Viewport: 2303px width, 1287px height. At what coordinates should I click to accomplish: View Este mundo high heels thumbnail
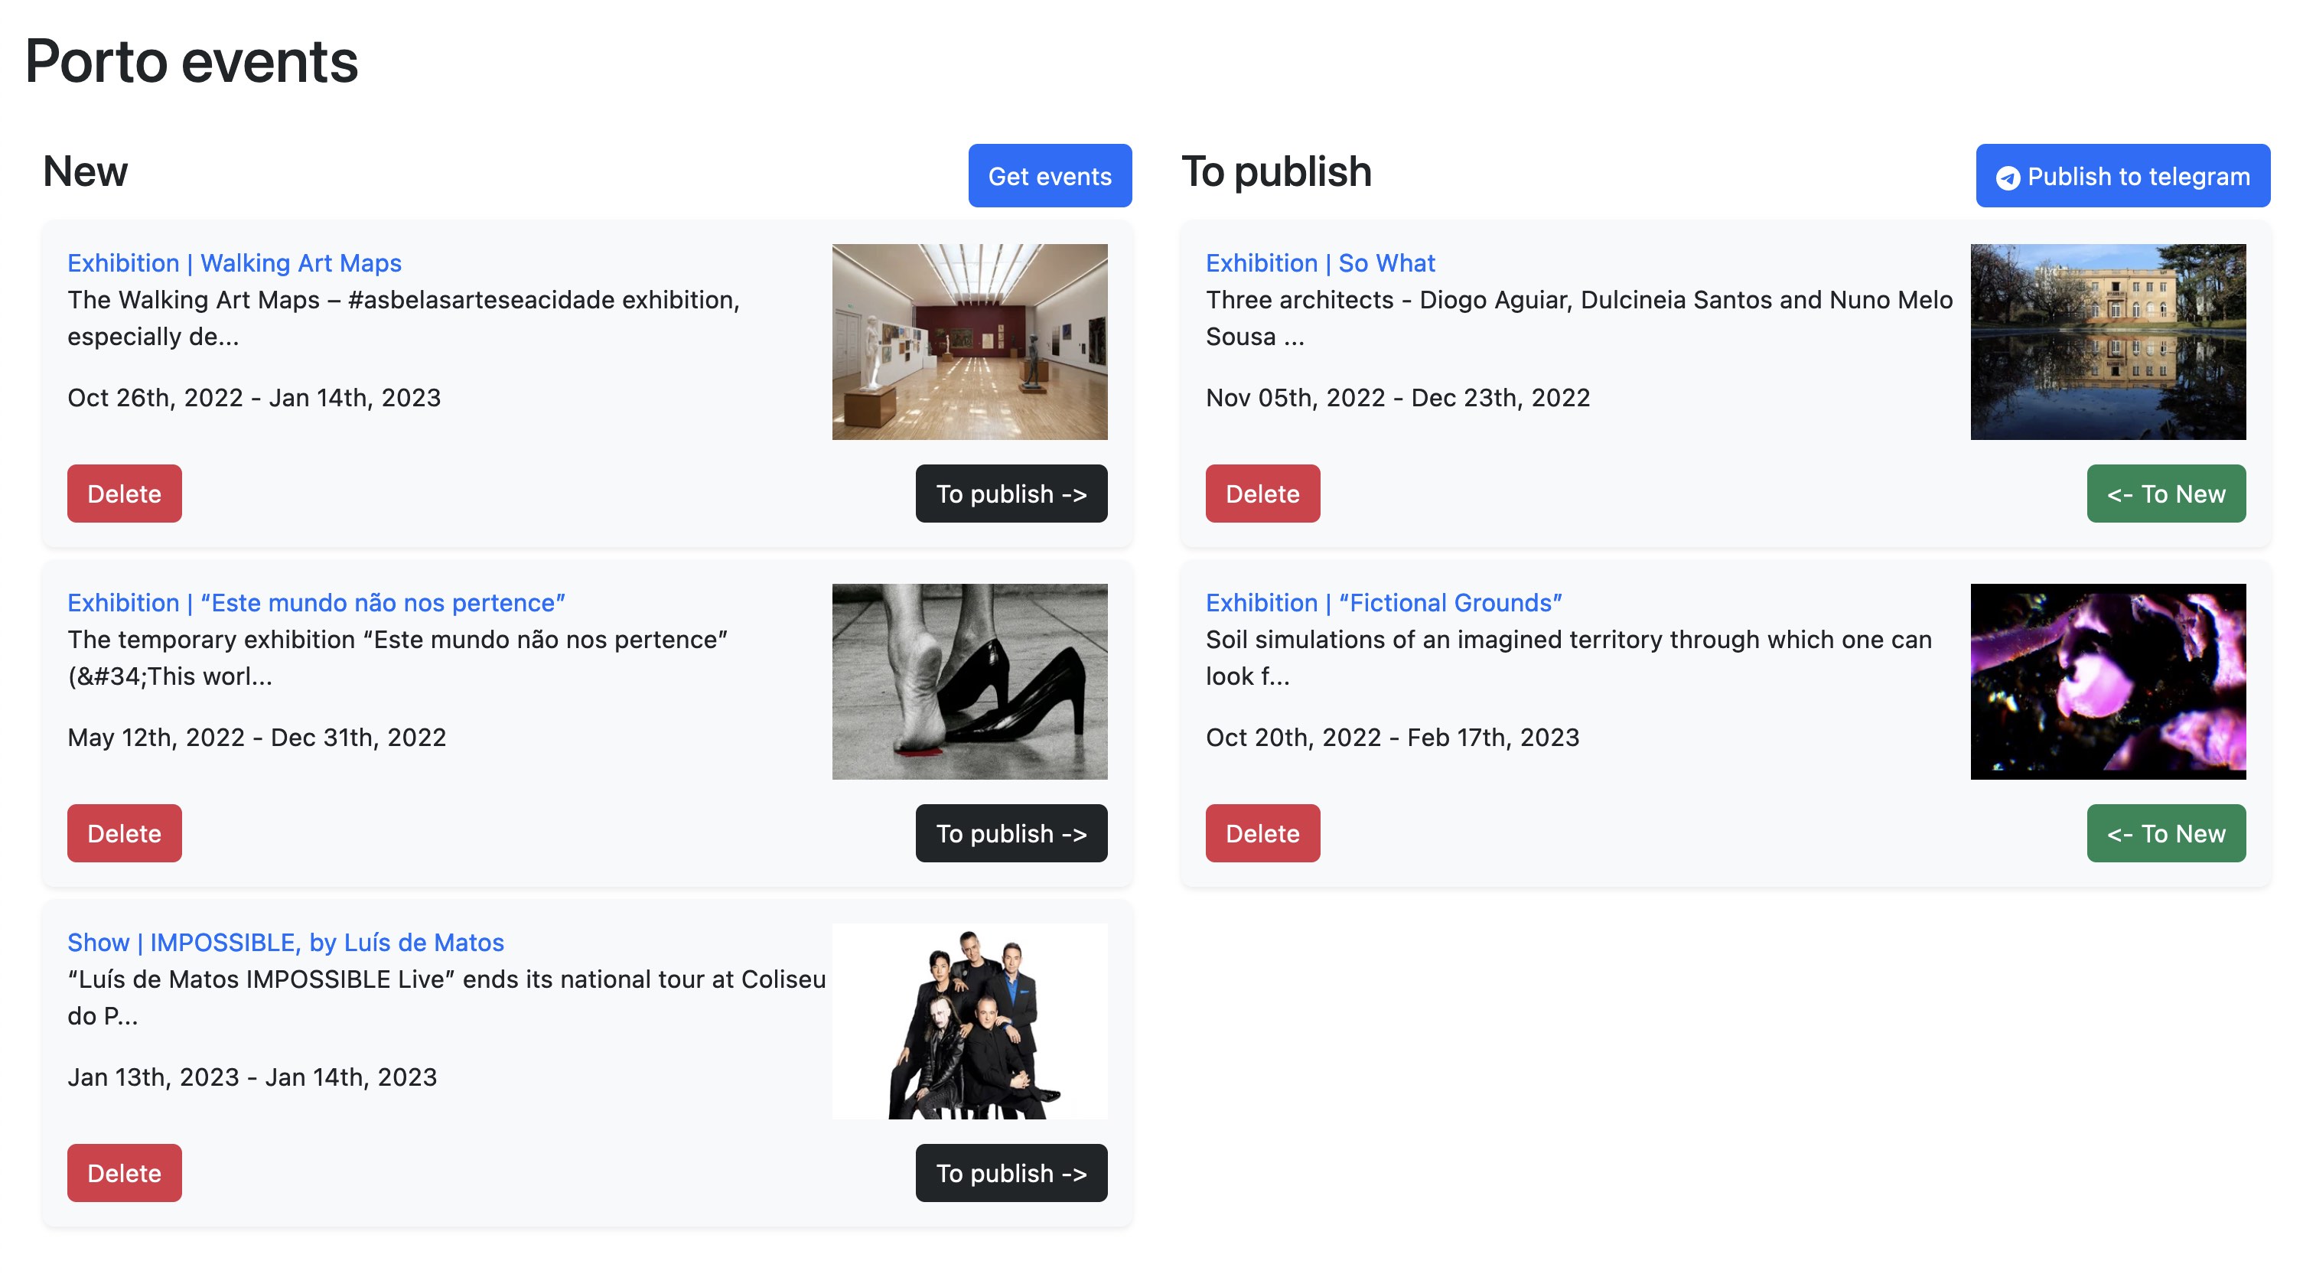click(x=971, y=682)
